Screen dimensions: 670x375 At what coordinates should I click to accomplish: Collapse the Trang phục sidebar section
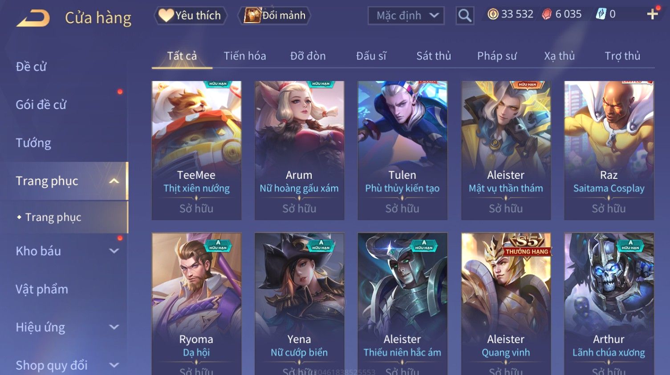point(114,181)
